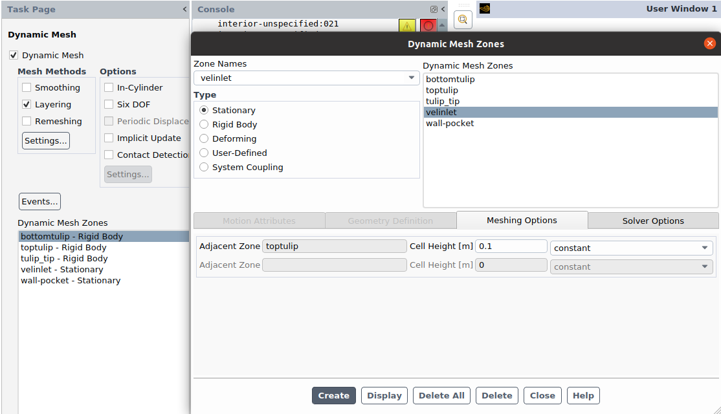Click the red stop icon in Console

(x=428, y=26)
